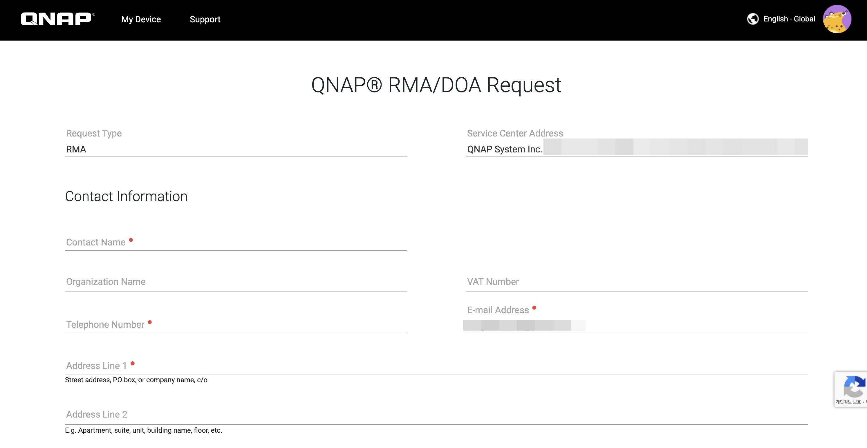Open the Support menu
The height and width of the screenshot is (448, 867).
tap(205, 19)
